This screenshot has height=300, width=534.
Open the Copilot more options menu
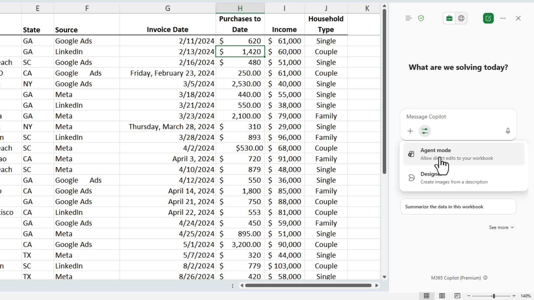coord(503,18)
